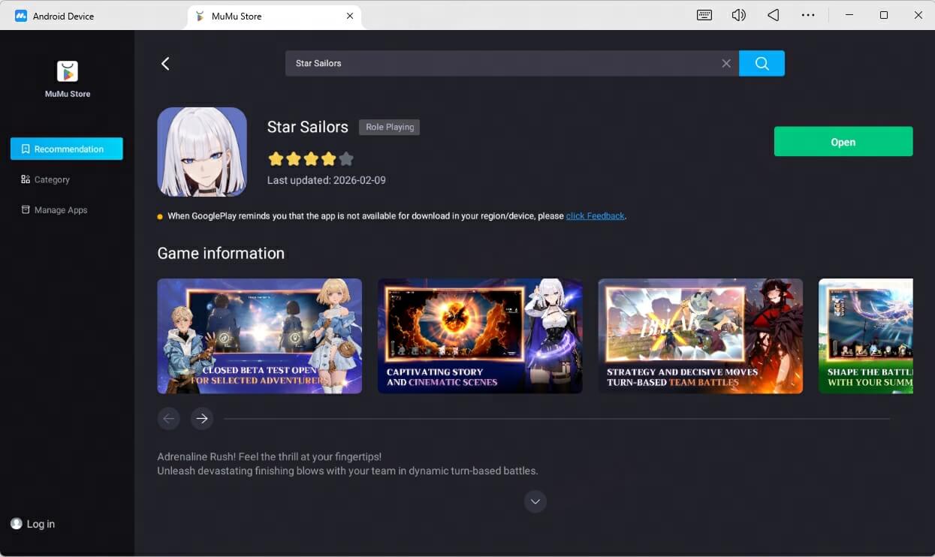Click the Last updated: 2026-02-09 text
Screen dimensions: 935x557
(x=327, y=180)
